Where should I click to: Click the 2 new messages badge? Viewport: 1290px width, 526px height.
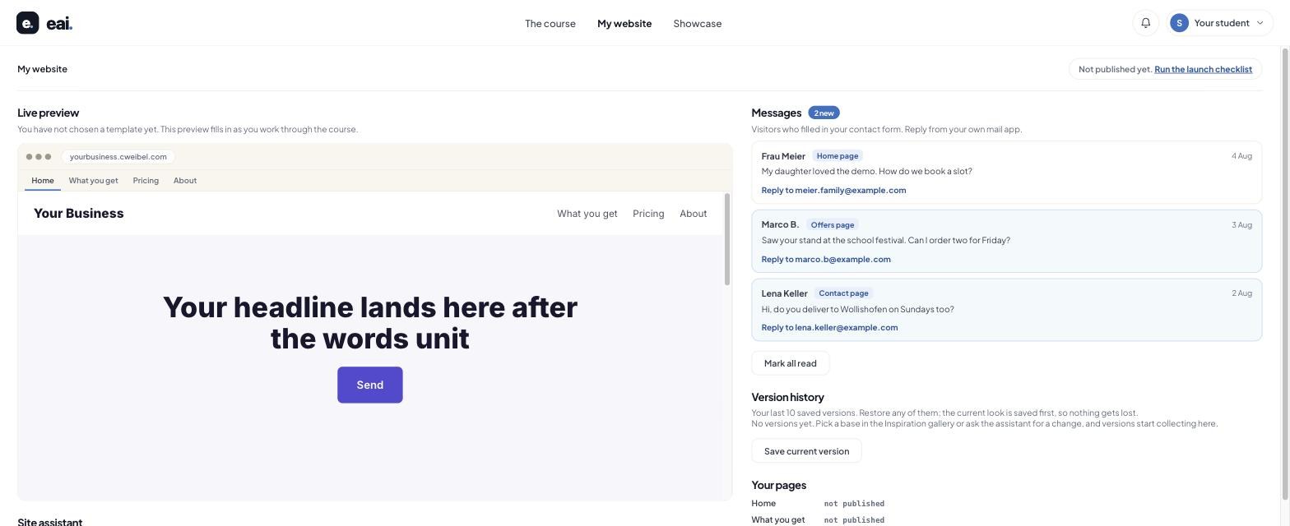824,113
